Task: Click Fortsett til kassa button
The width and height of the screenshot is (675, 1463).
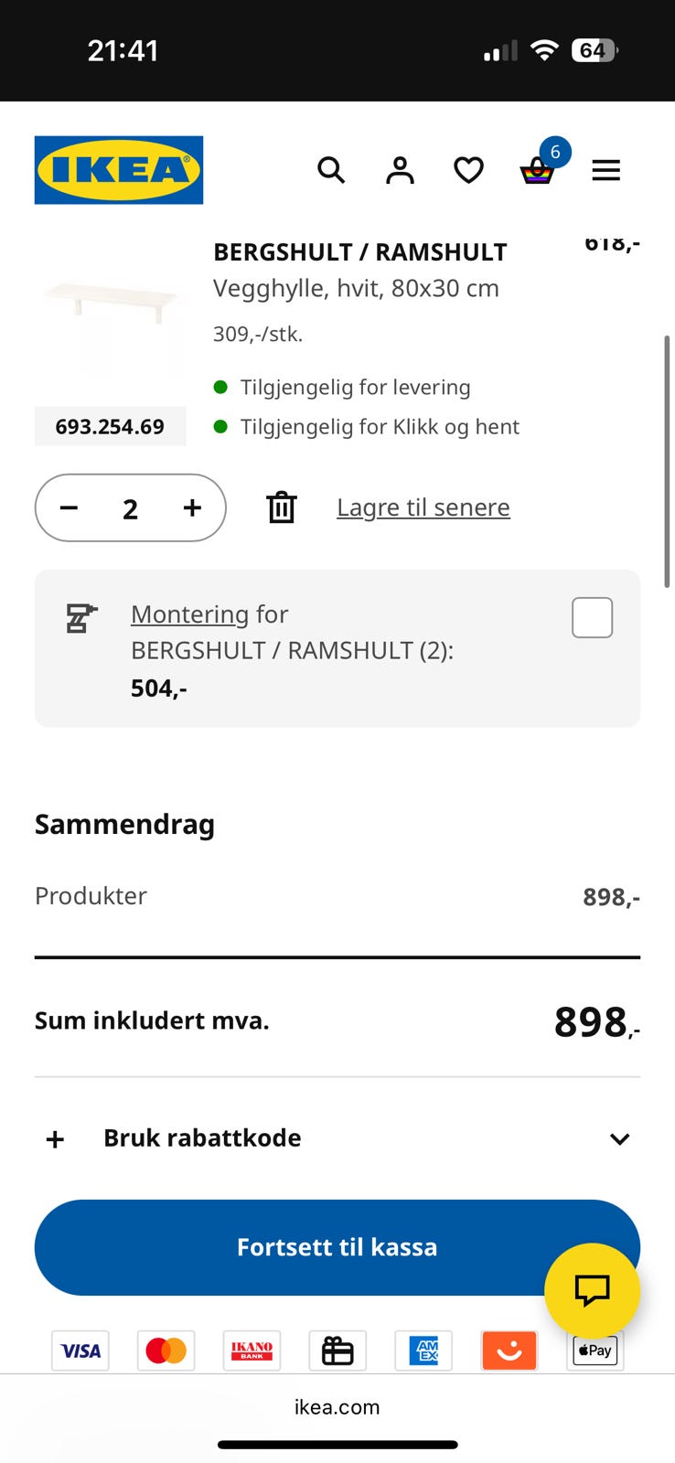Action: (x=337, y=1247)
